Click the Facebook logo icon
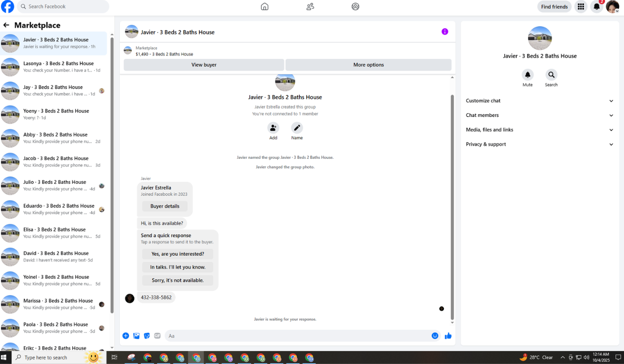The image size is (624, 364). (x=8, y=7)
